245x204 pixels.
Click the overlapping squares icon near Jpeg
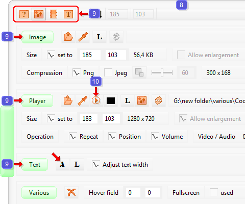[x=139, y=72]
